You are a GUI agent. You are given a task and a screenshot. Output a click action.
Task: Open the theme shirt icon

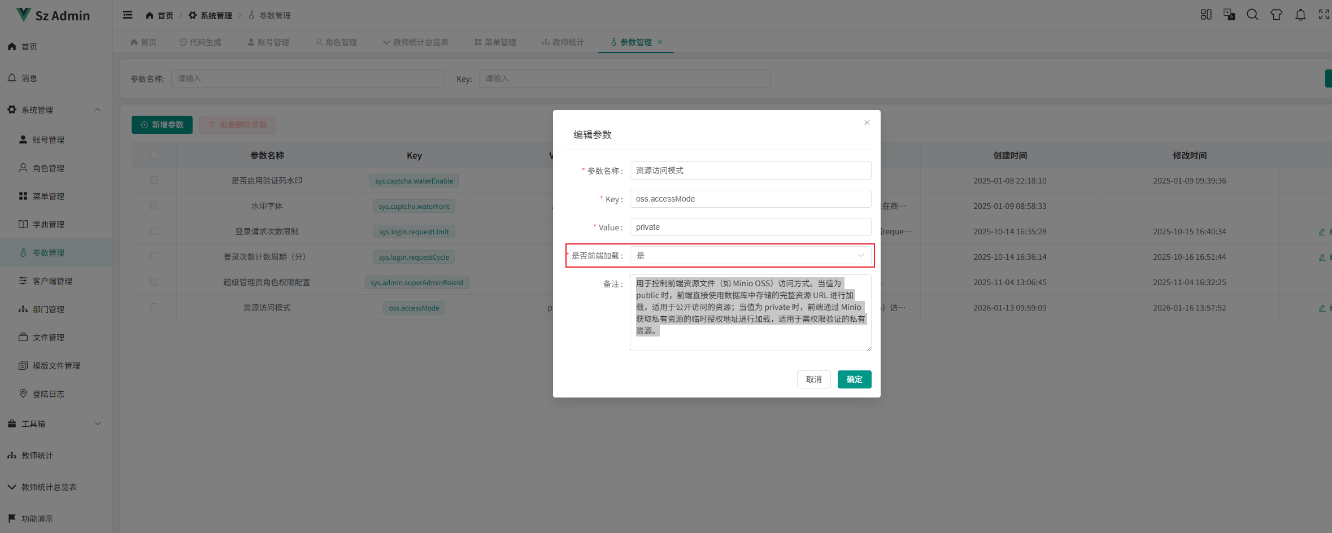1276,15
